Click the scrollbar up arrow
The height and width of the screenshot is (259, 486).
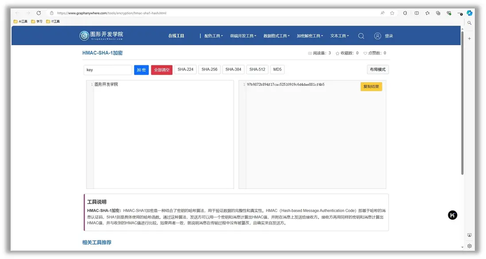coord(462,29)
